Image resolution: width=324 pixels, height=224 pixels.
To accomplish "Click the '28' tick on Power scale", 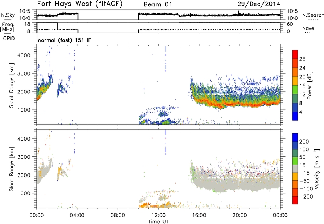I will coord(302,59).
